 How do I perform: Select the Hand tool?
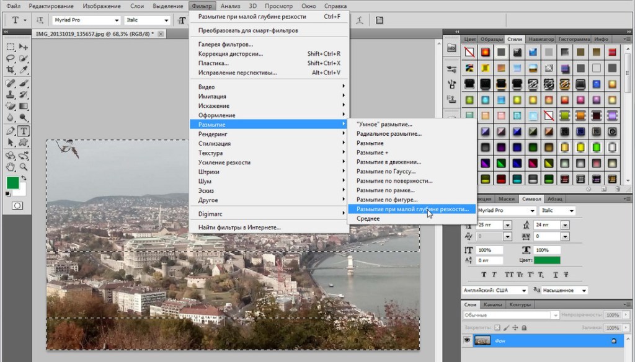(11, 167)
